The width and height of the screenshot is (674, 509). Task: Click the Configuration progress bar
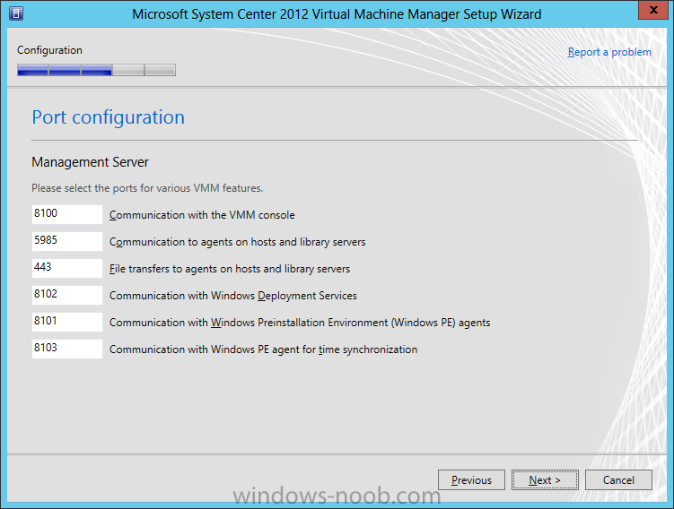pos(96,70)
